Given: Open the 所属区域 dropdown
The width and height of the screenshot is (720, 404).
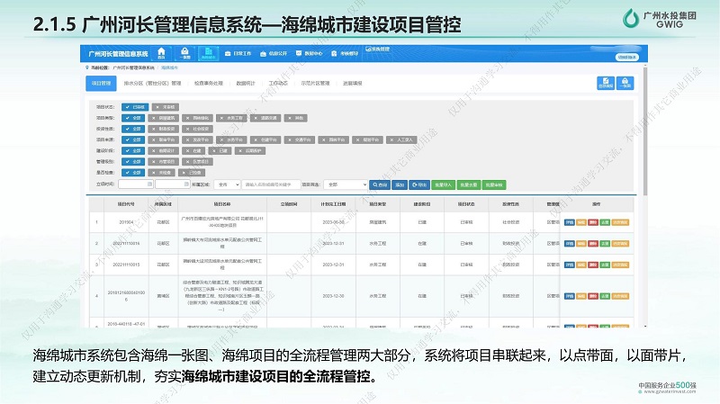Looking at the screenshot, I should [227, 184].
